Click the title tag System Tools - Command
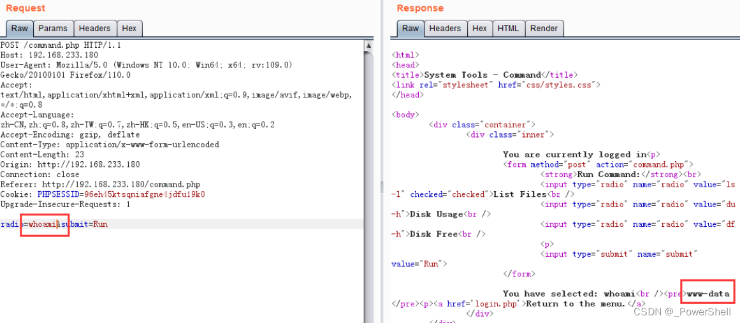The width and height of the screenshot is (740, 323). point(484,75)
